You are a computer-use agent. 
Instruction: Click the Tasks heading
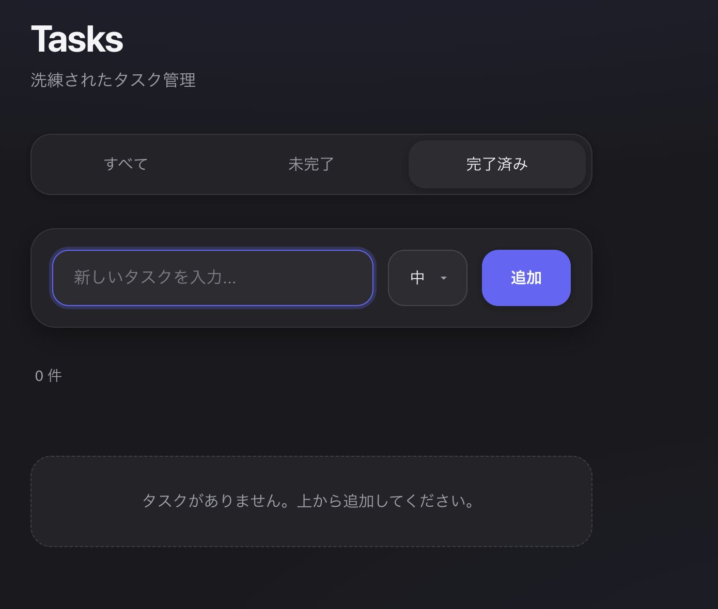pos(77,39)
